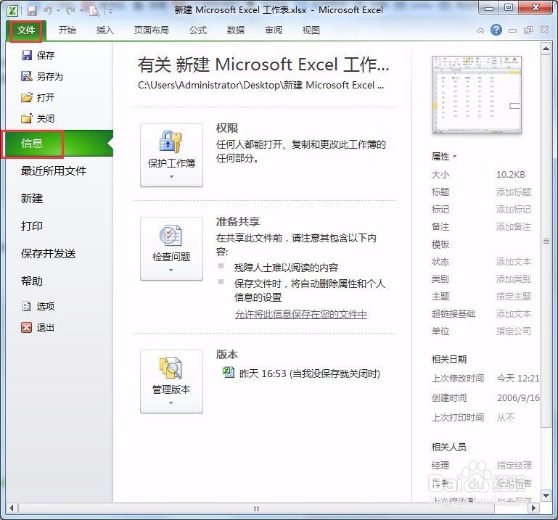The image size is (558, 520).
Task: Click the horizontal scrollbar thumb
Action: point(256,508)
